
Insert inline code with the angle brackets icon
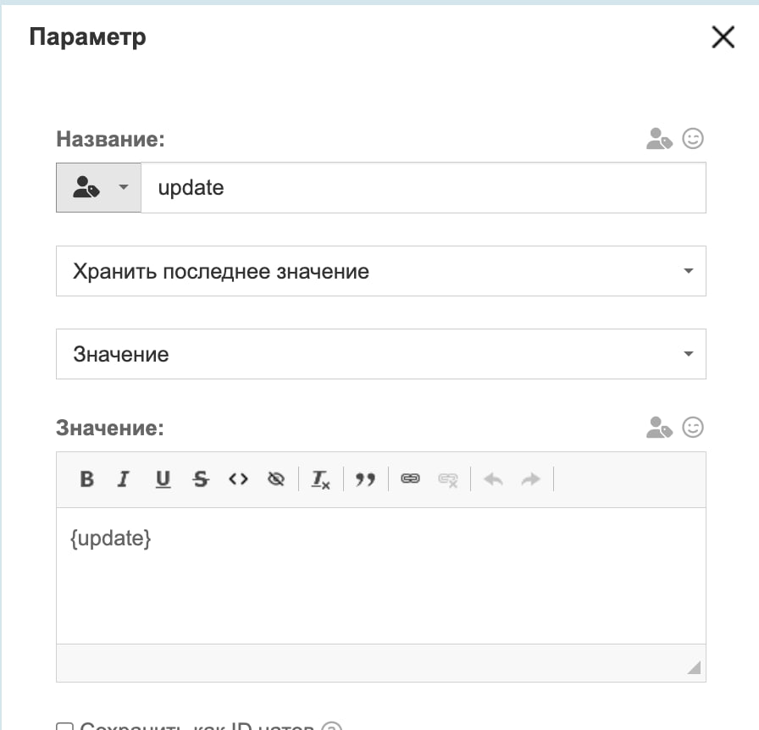[x=238, y=479]
